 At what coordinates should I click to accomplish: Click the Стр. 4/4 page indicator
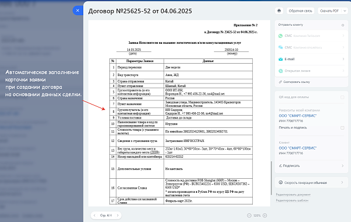(106, 216)
